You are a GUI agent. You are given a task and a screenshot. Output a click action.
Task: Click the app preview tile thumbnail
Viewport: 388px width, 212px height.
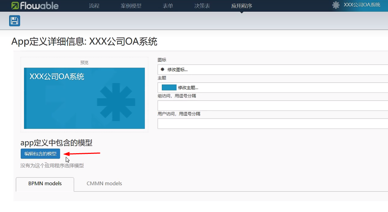click(x=84, y=98)
